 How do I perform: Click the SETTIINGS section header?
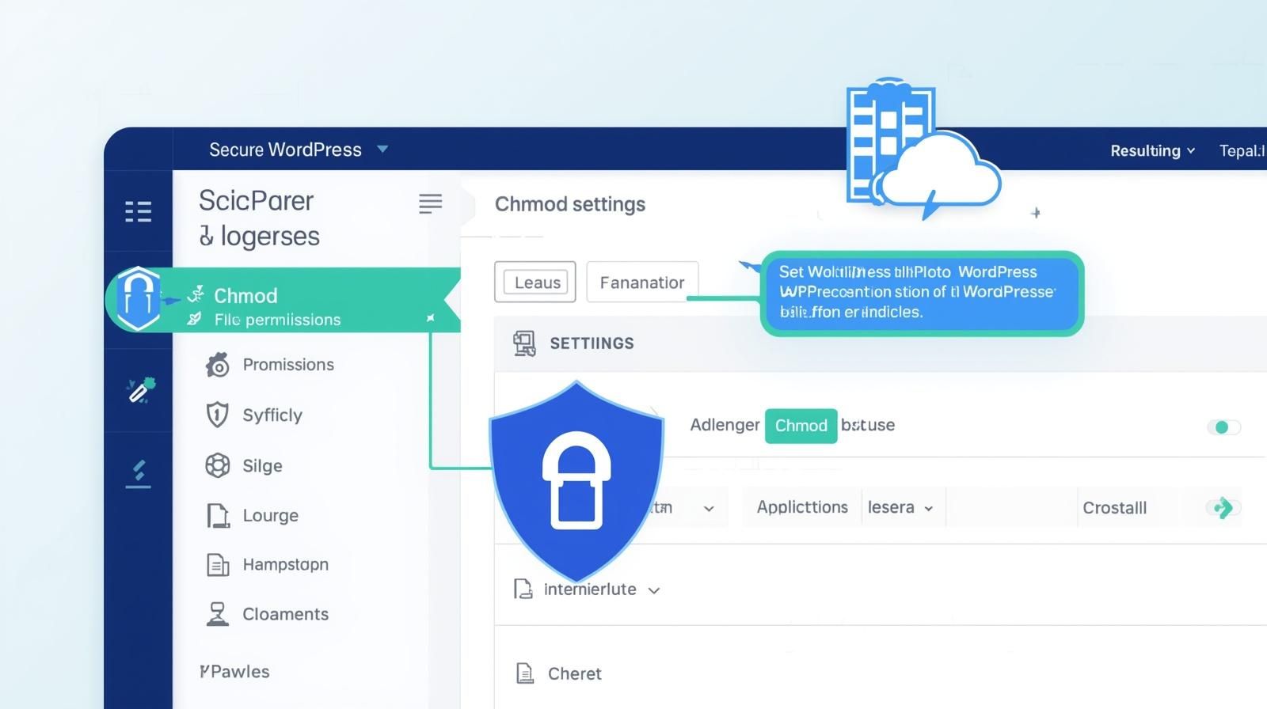click(592, 343)
